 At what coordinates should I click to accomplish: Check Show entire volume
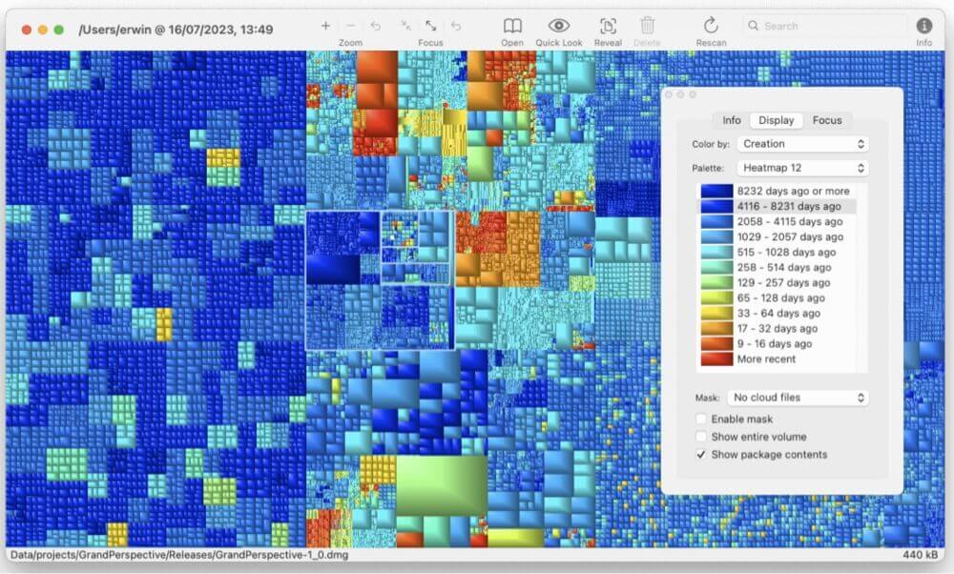[x=701, y=437]
